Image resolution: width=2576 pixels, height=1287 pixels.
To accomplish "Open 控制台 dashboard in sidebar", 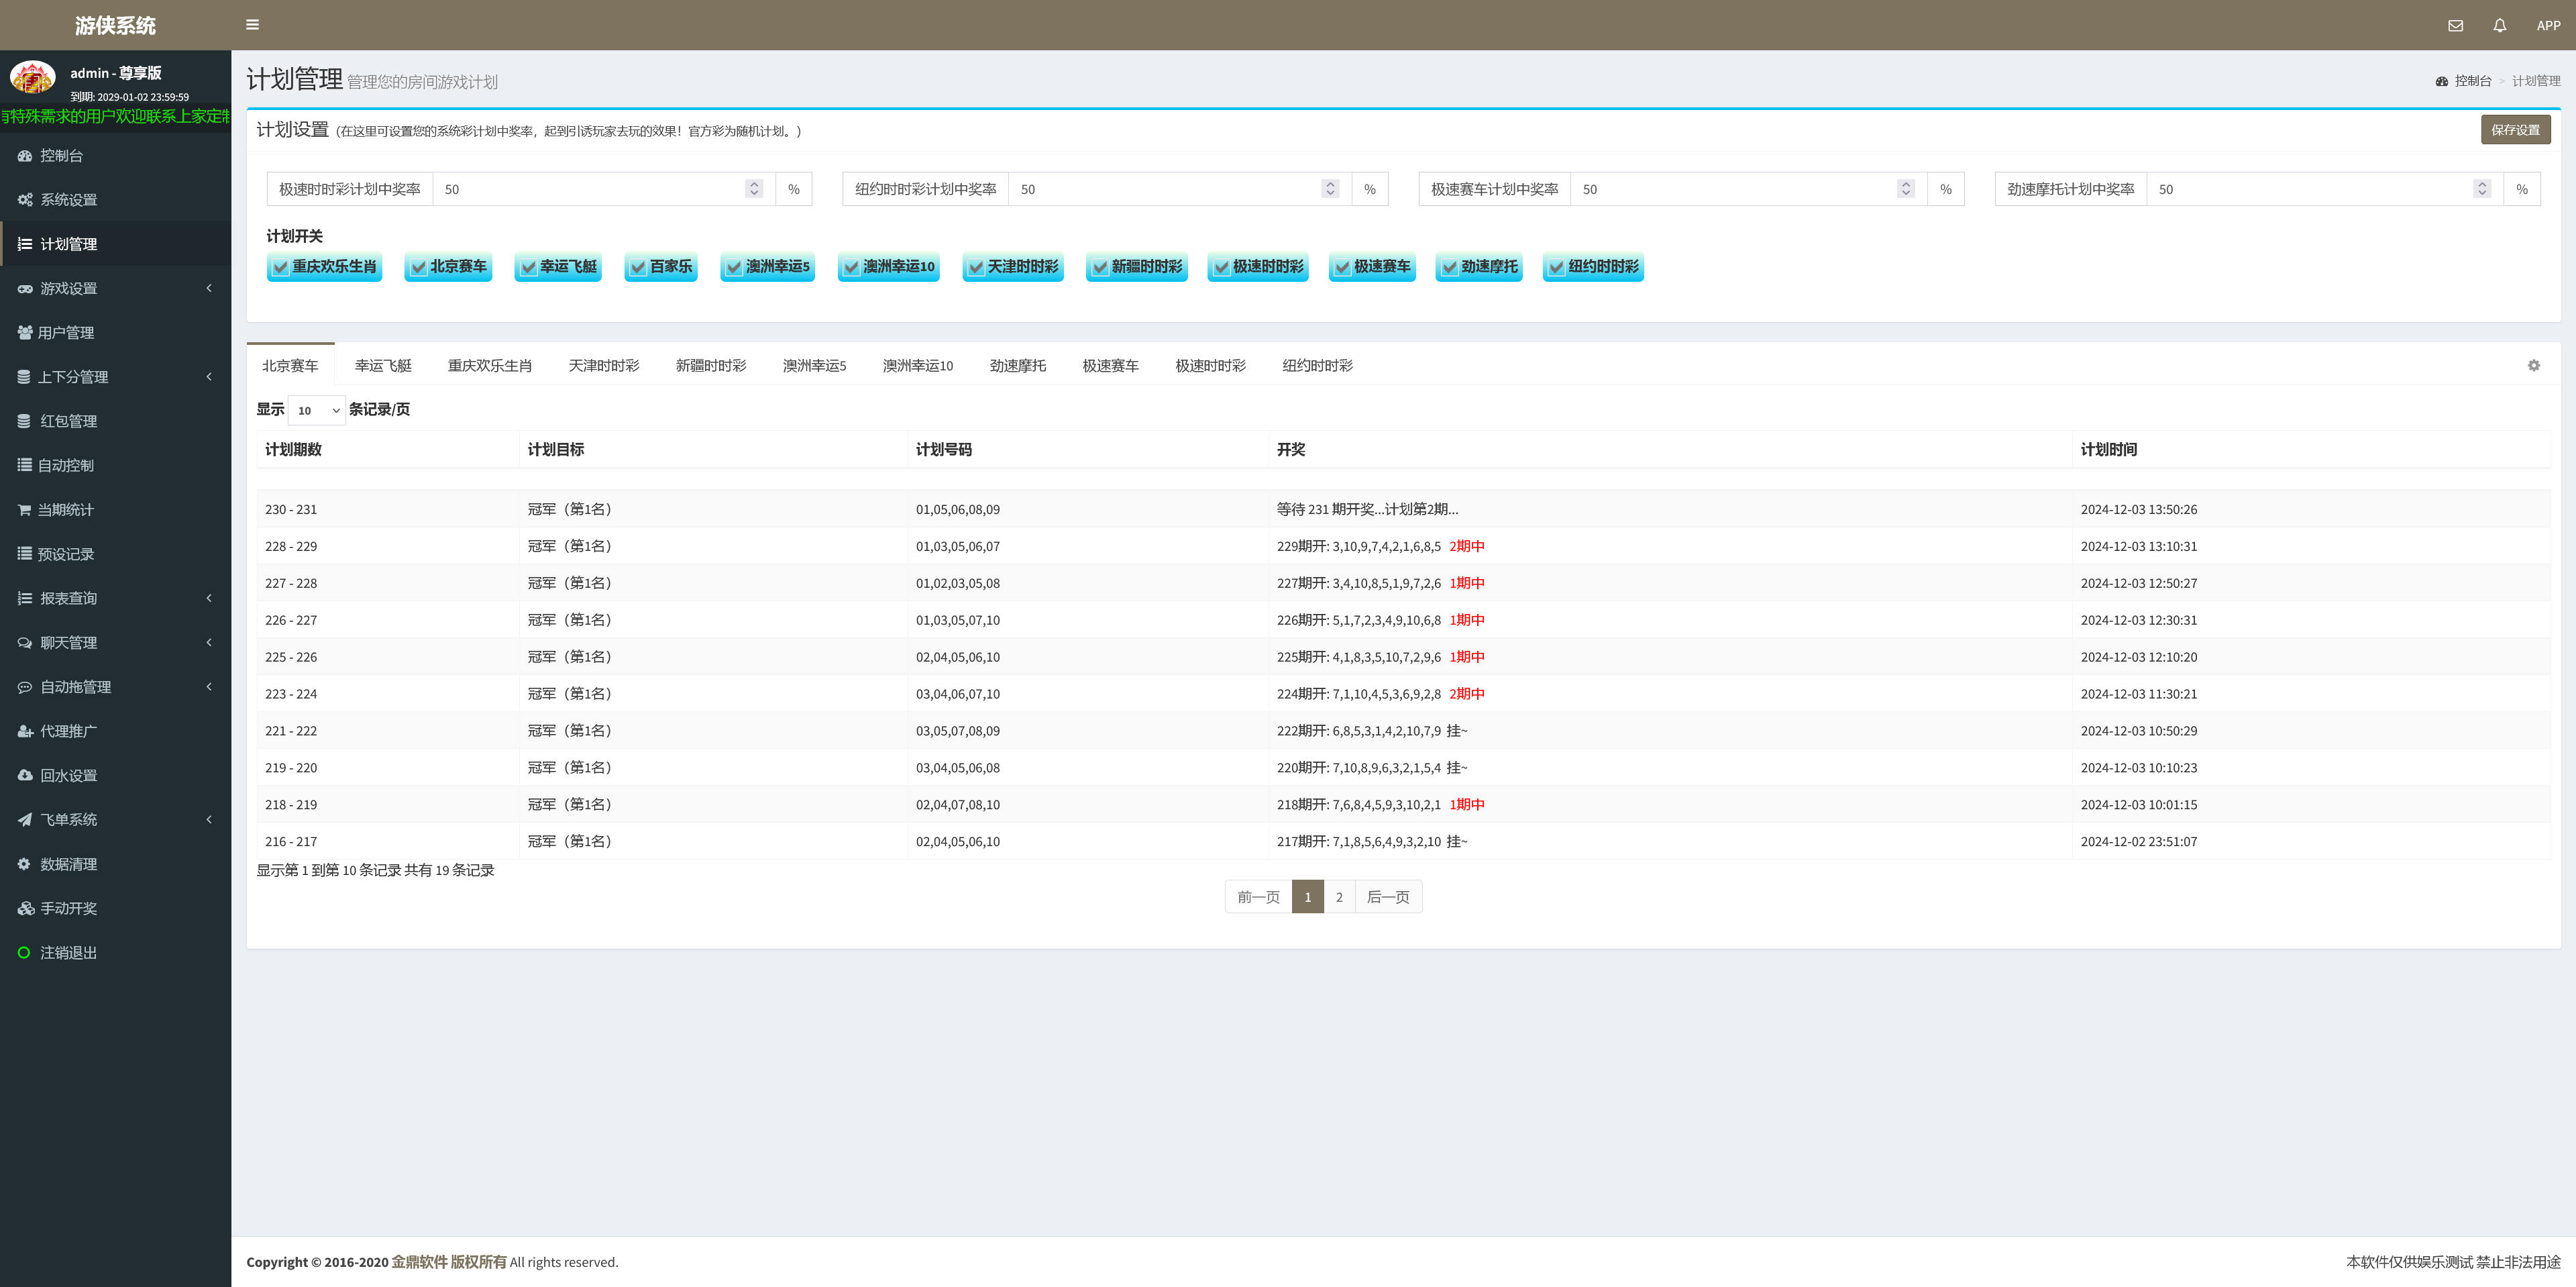I will 61,156.
